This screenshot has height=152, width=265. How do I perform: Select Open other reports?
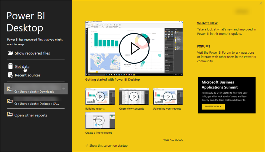pos(31,115)
